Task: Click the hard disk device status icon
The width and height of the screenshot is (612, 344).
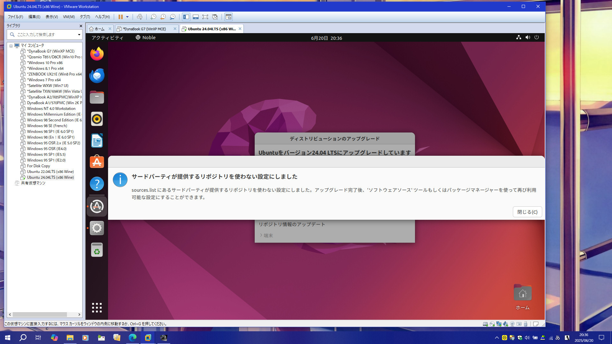Action: click(485, 324)
